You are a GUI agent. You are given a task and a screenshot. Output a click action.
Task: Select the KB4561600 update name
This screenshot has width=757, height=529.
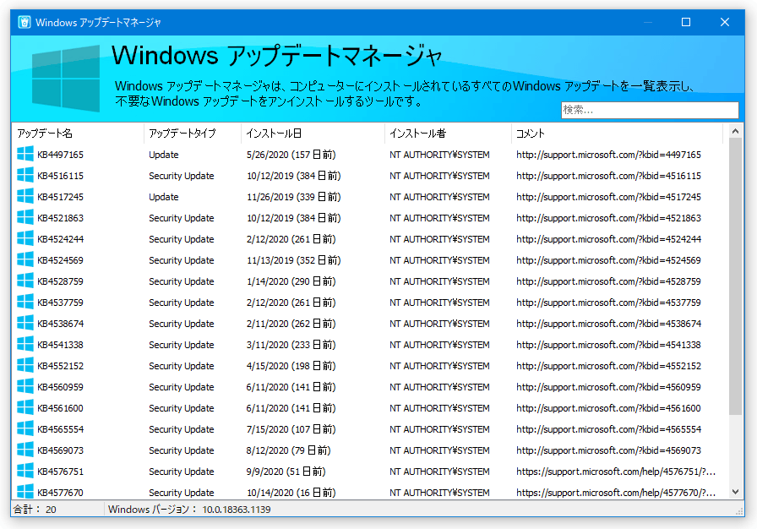(x=60, y=408)
